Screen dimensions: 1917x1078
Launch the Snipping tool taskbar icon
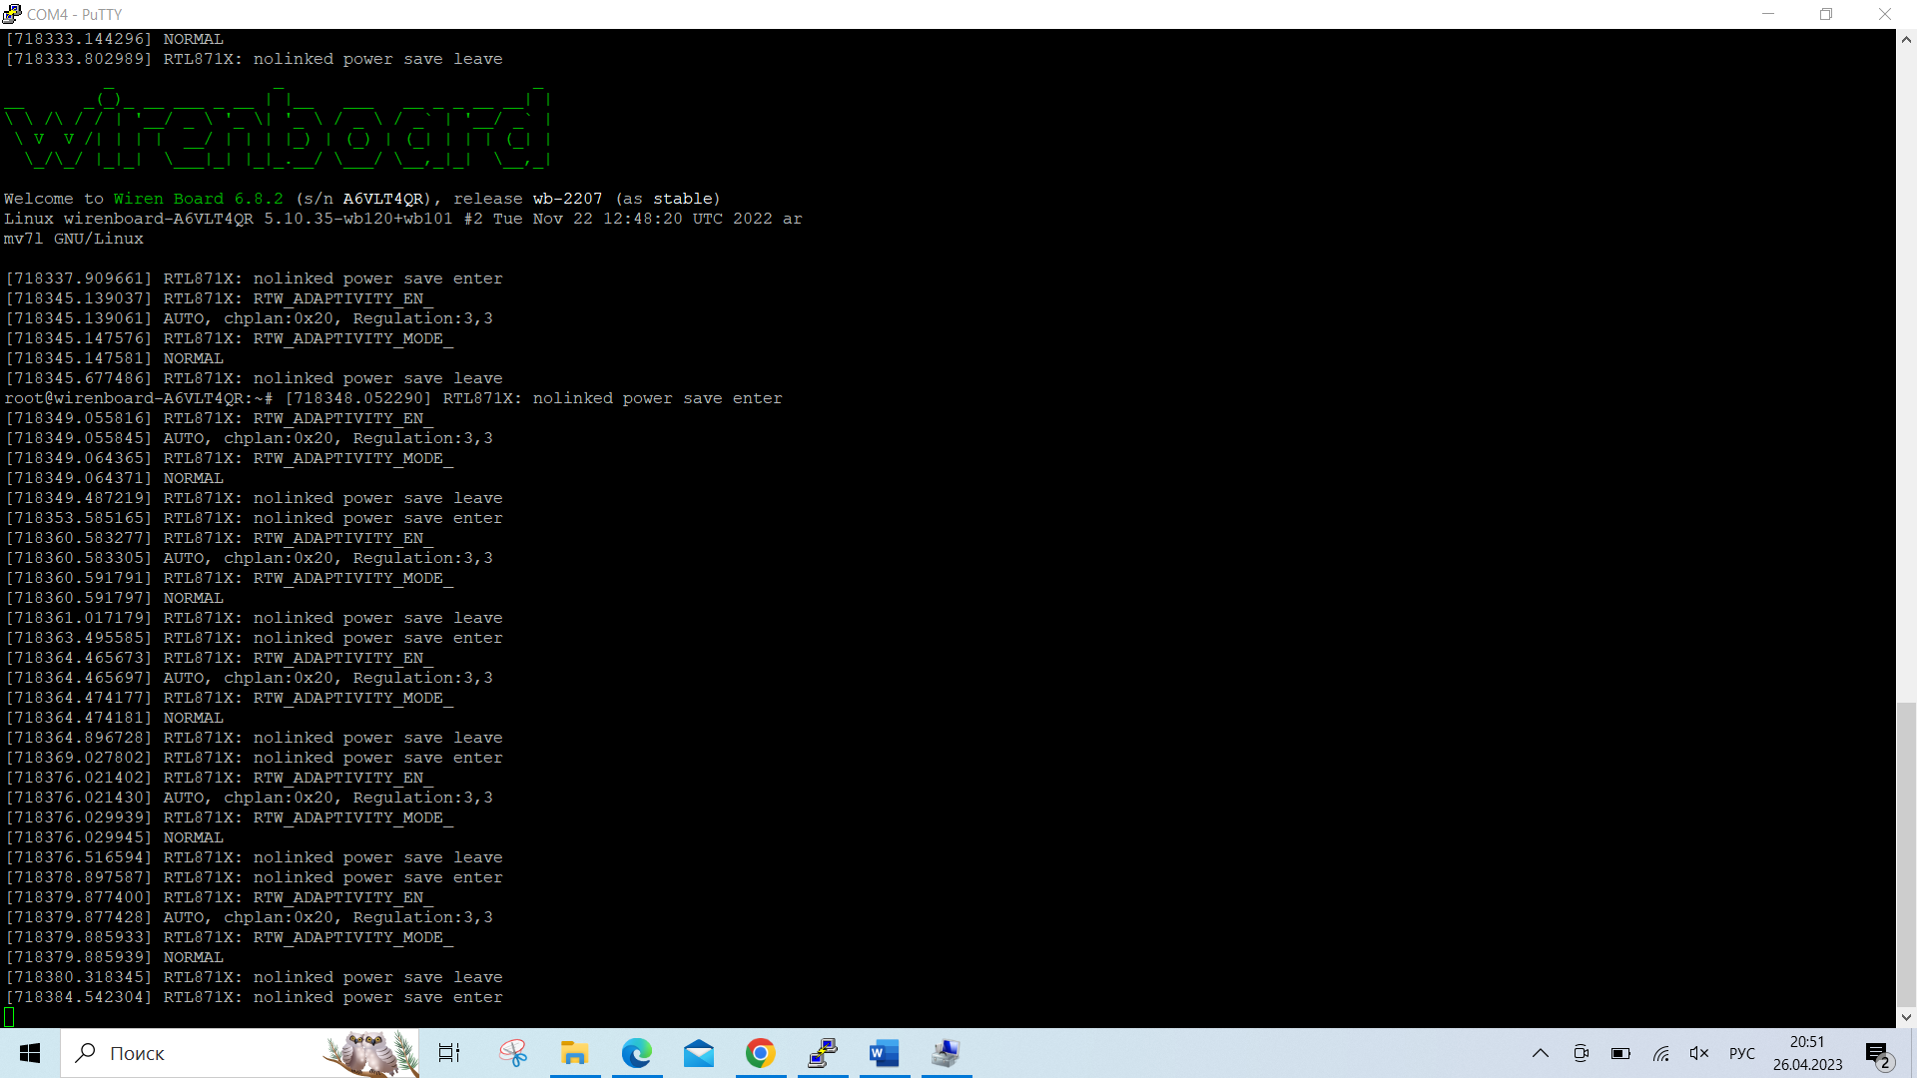[x=513, y=1053]
